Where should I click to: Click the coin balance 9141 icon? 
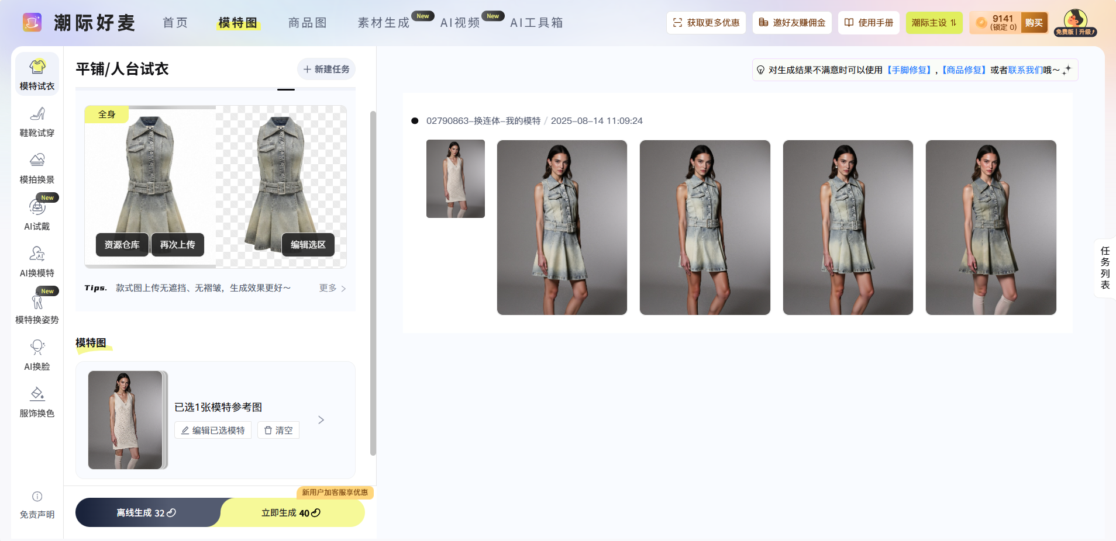point(981,23)
